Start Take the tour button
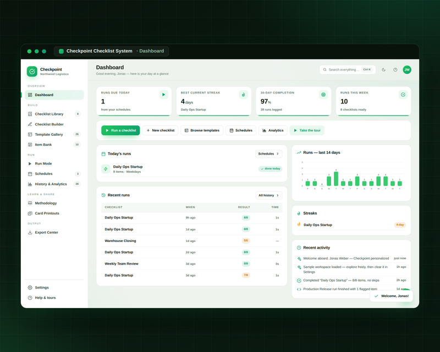The image size is (440, 352). [x=307, y=130]
